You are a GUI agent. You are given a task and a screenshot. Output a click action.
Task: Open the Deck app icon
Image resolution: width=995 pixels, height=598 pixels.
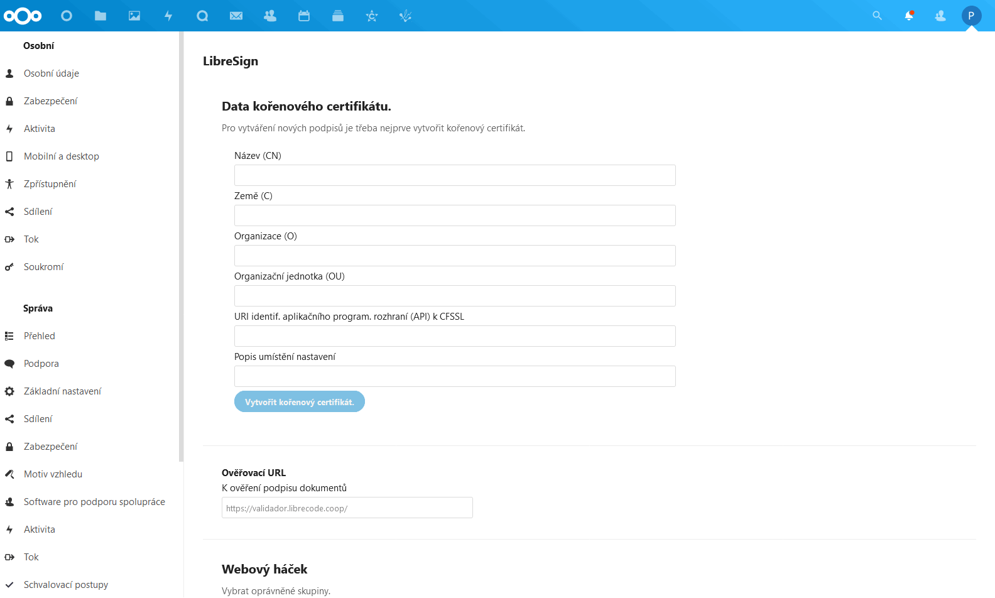(338, 16)
